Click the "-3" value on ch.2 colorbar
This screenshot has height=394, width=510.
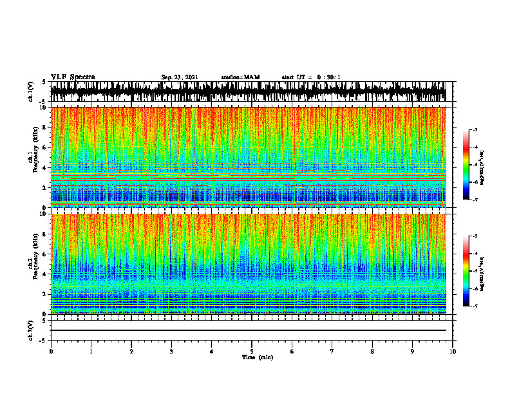coord(475,236)
